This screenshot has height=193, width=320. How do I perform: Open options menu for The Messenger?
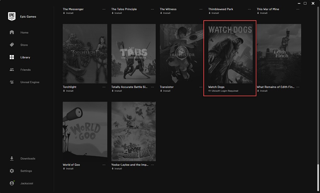(104, 9)
